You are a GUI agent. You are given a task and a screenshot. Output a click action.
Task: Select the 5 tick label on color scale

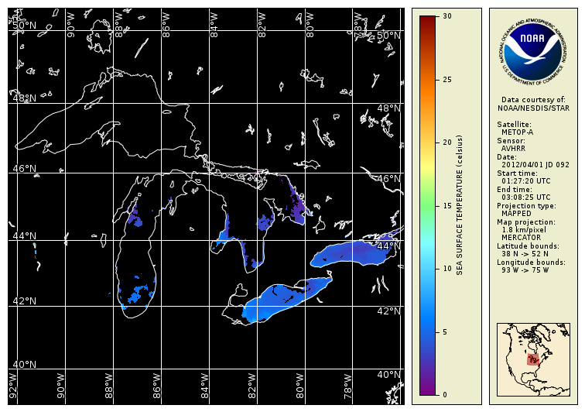tap(445, 332)
